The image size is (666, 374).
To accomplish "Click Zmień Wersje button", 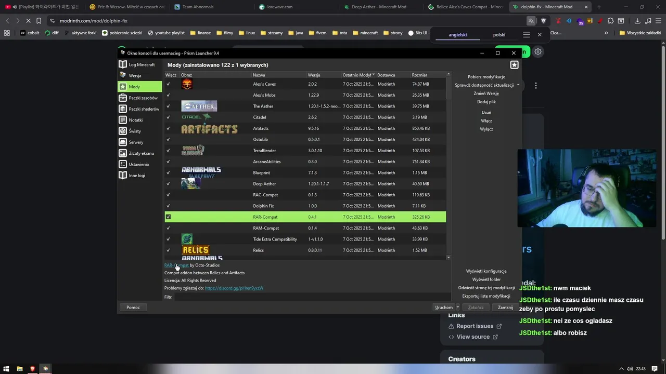I will (x=486, y=94).
